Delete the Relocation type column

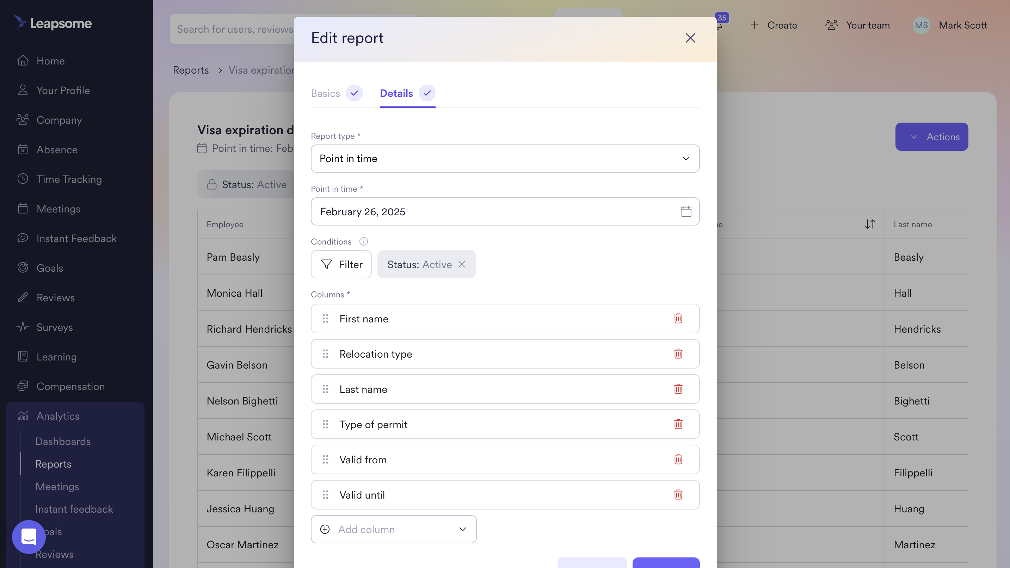click(x=678, y=353)
